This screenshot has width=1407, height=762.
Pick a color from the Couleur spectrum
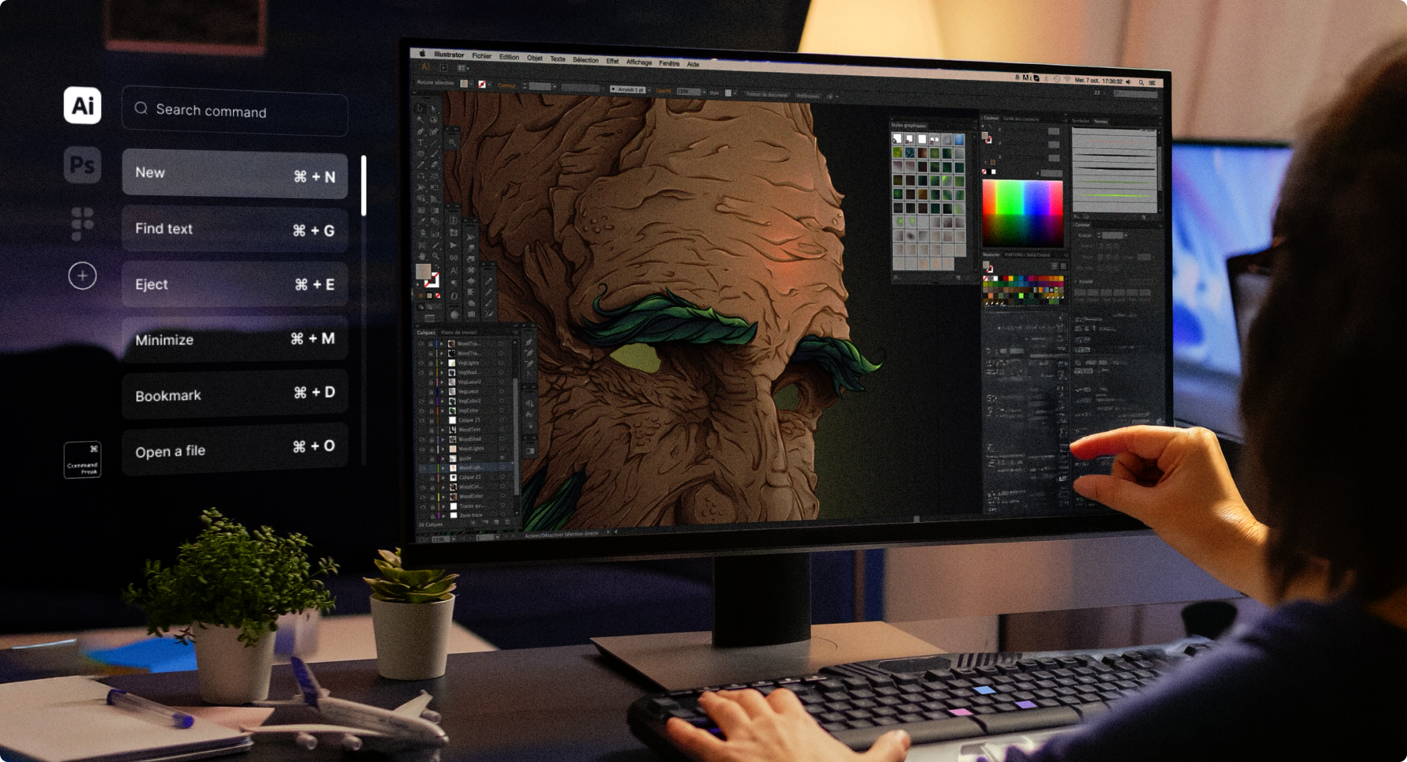coord(1022,213)
